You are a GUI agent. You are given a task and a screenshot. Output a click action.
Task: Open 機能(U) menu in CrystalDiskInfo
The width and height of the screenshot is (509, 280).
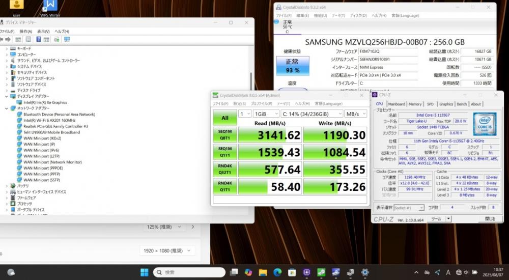pos(320,16)
